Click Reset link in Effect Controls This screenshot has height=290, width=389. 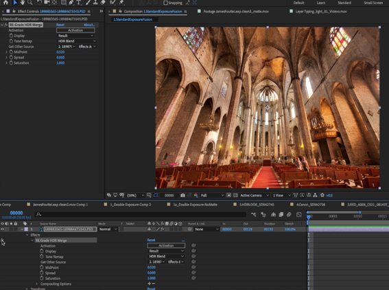click(x=60, y=25)
